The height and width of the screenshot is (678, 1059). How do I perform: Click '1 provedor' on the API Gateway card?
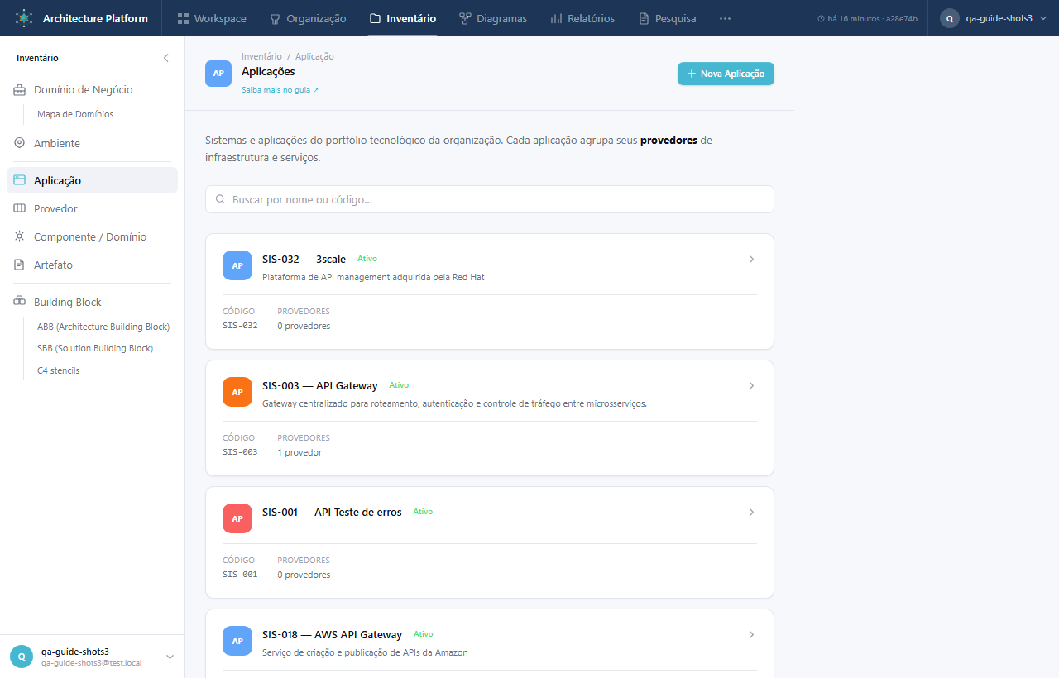coord(299,452)
